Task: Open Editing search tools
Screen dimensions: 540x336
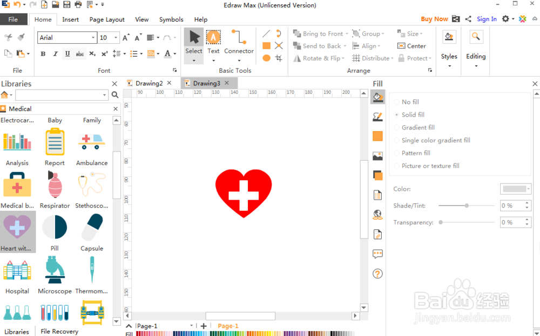Action: [476, 48]
